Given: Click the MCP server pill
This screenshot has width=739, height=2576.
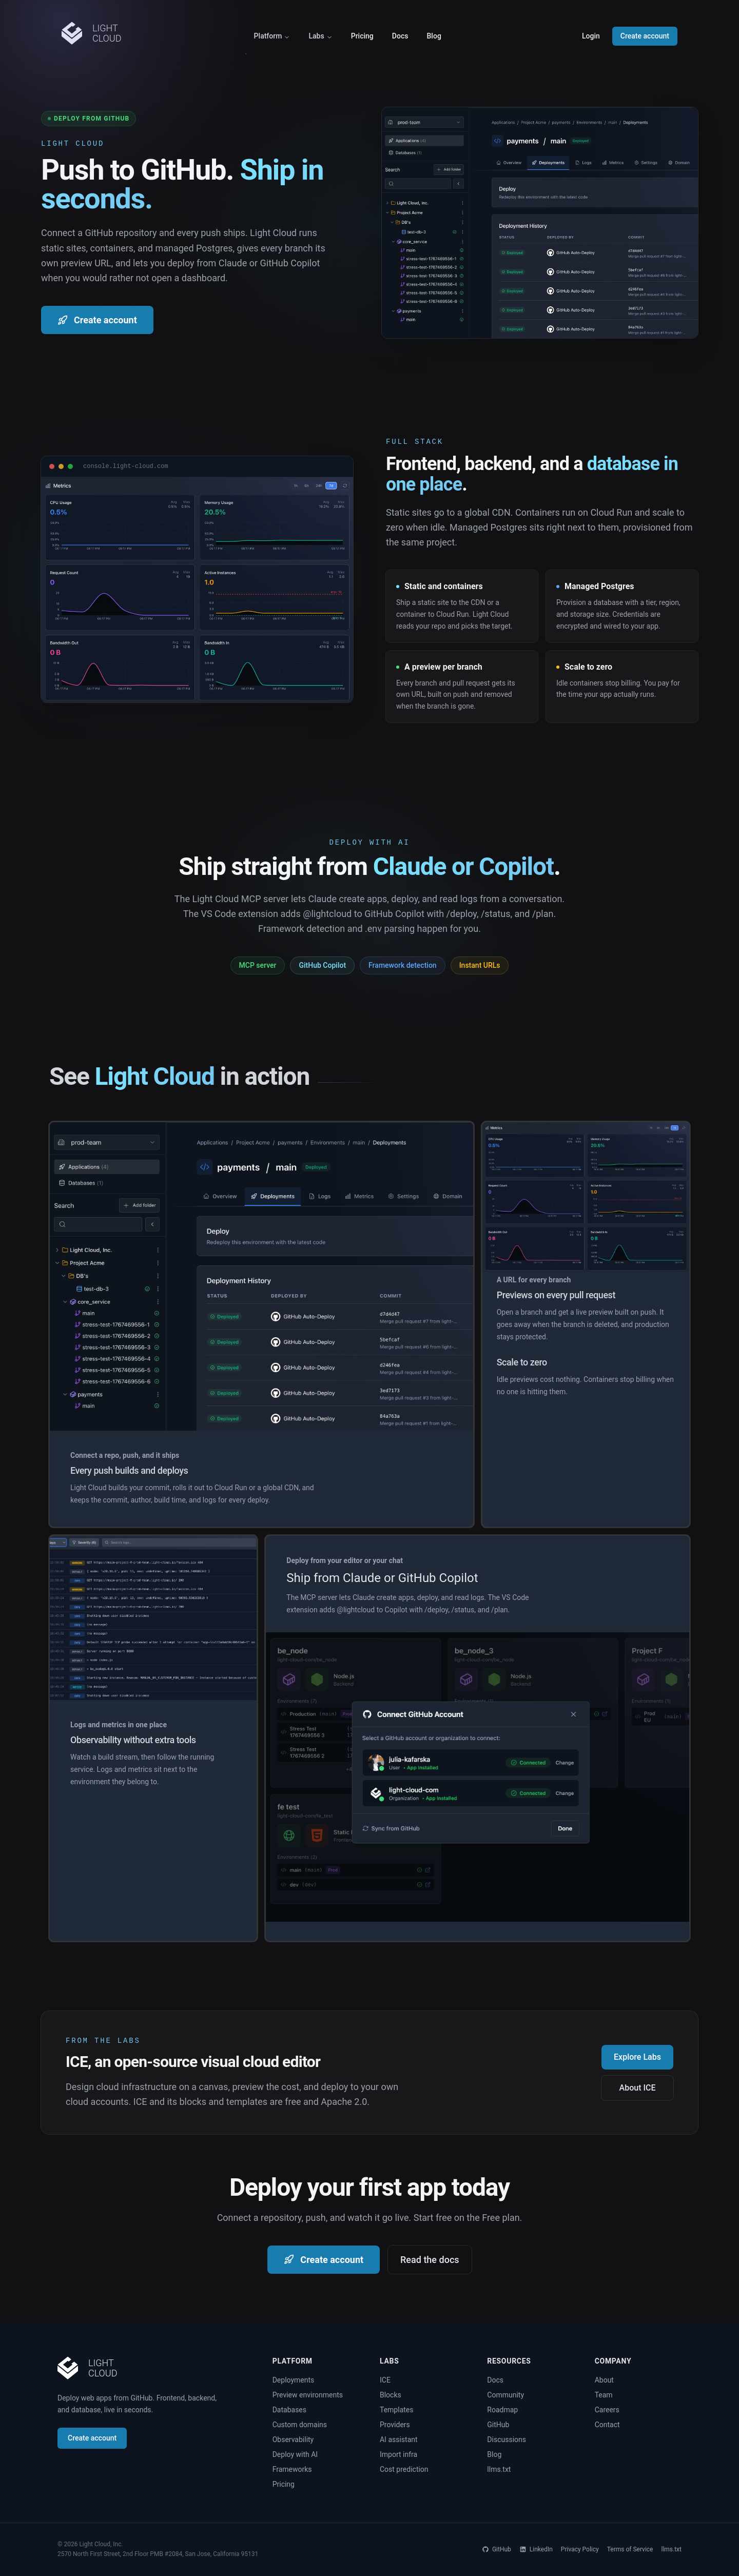Looking at the screenshot, I should [x=257, y=965].
